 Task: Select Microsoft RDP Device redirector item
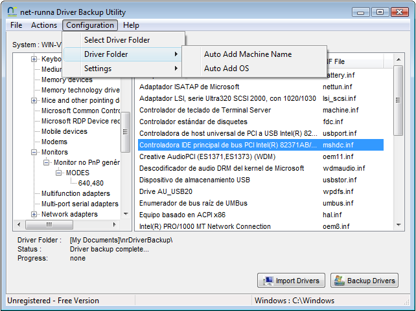[80, 121]
